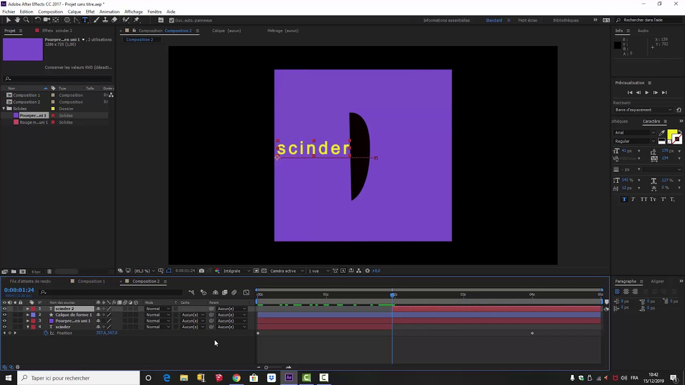Click the eyedropper in Caractère panel

click(662, 133)
